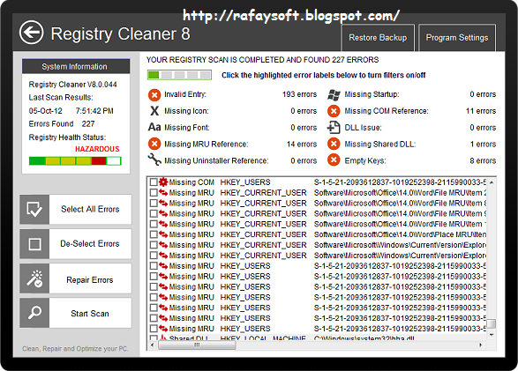Click the 8 errors count

coord(483,161)
